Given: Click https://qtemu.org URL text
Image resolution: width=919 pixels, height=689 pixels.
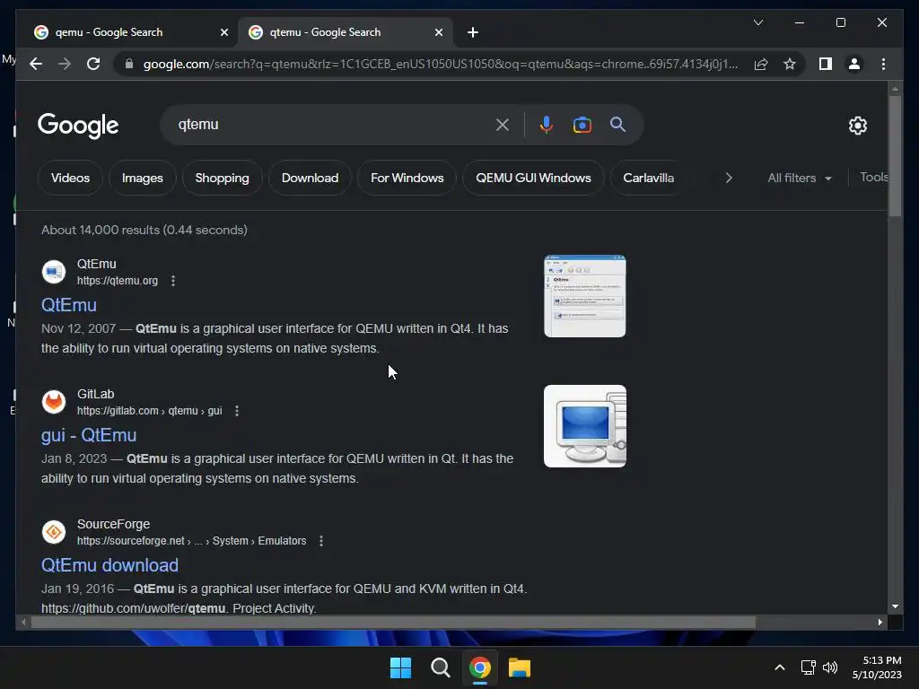Looking at the screenshot, I should click(118, 281).
